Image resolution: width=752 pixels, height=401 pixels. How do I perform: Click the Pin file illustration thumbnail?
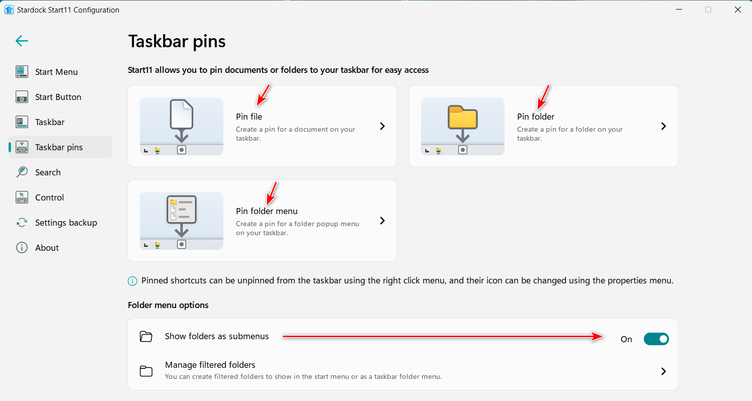click(181, 126)
